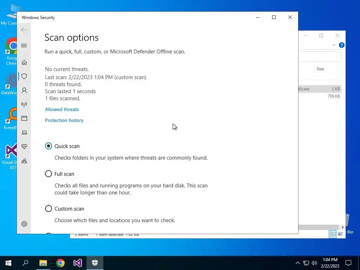Screen dimensions: 360x270
Task: Open the Allowed threats link
Action: [62, 110]
